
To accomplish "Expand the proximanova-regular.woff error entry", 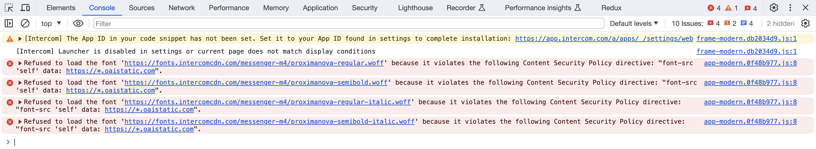I will pyautogui.click(x=20, y=63).
